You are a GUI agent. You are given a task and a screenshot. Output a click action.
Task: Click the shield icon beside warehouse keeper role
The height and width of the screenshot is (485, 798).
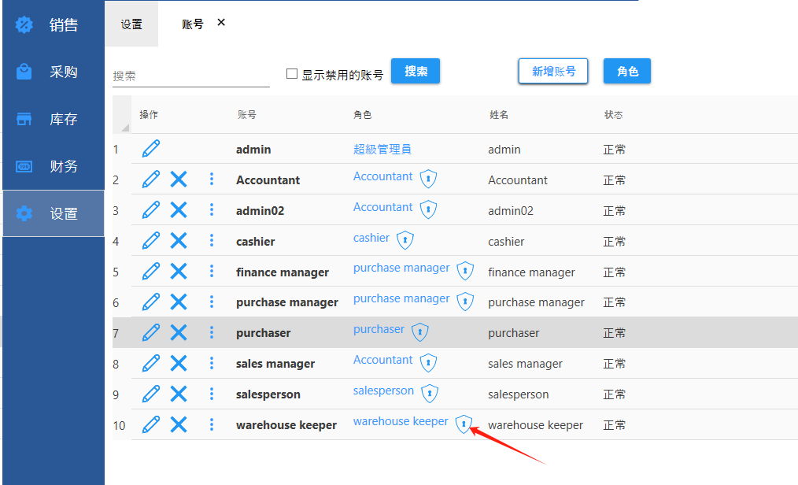click(x=464, y=424)
